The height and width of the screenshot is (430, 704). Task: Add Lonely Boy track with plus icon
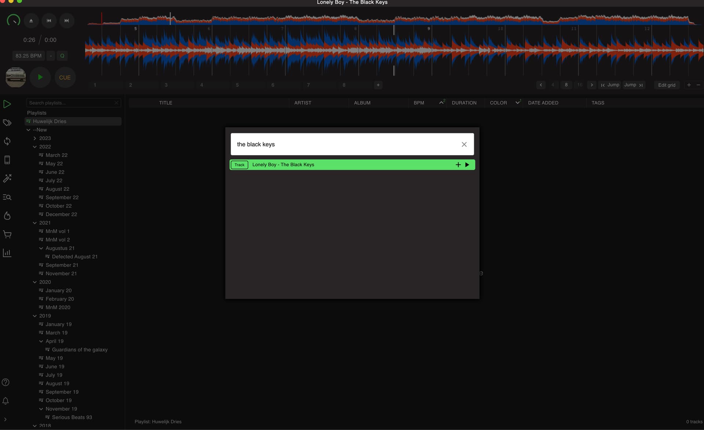(458, 165)
